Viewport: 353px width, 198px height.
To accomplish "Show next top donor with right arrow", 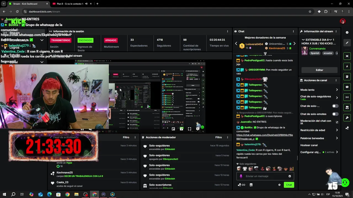I will point(294,44).
